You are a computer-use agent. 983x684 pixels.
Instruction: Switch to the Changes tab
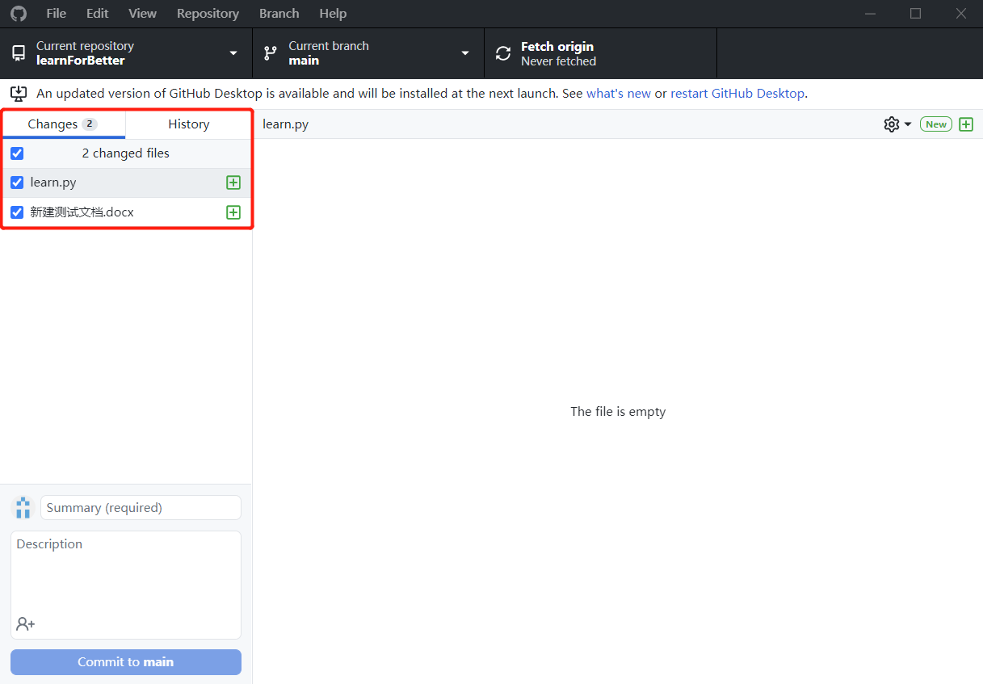click(63, 124)
